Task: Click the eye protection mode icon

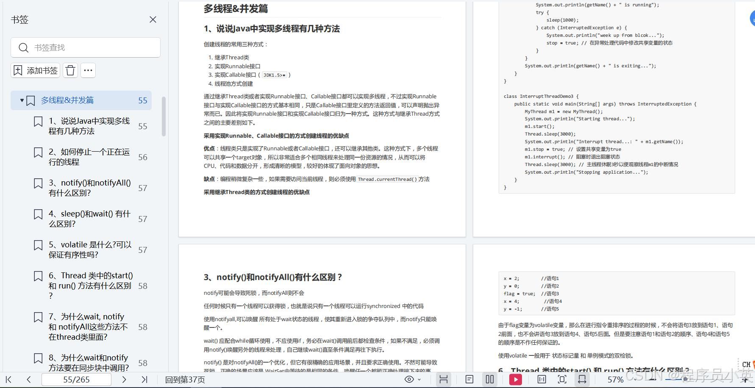Action: click(x=409, y=380)
